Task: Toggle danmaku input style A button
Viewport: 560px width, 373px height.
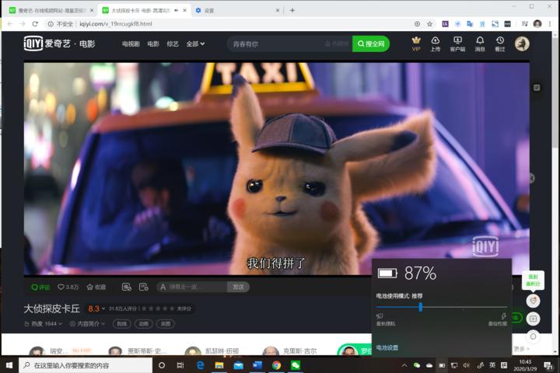Action: [163, 287]
